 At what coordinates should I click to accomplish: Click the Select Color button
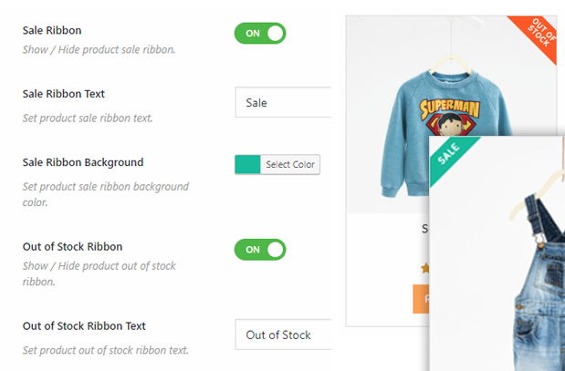point(290,164)
